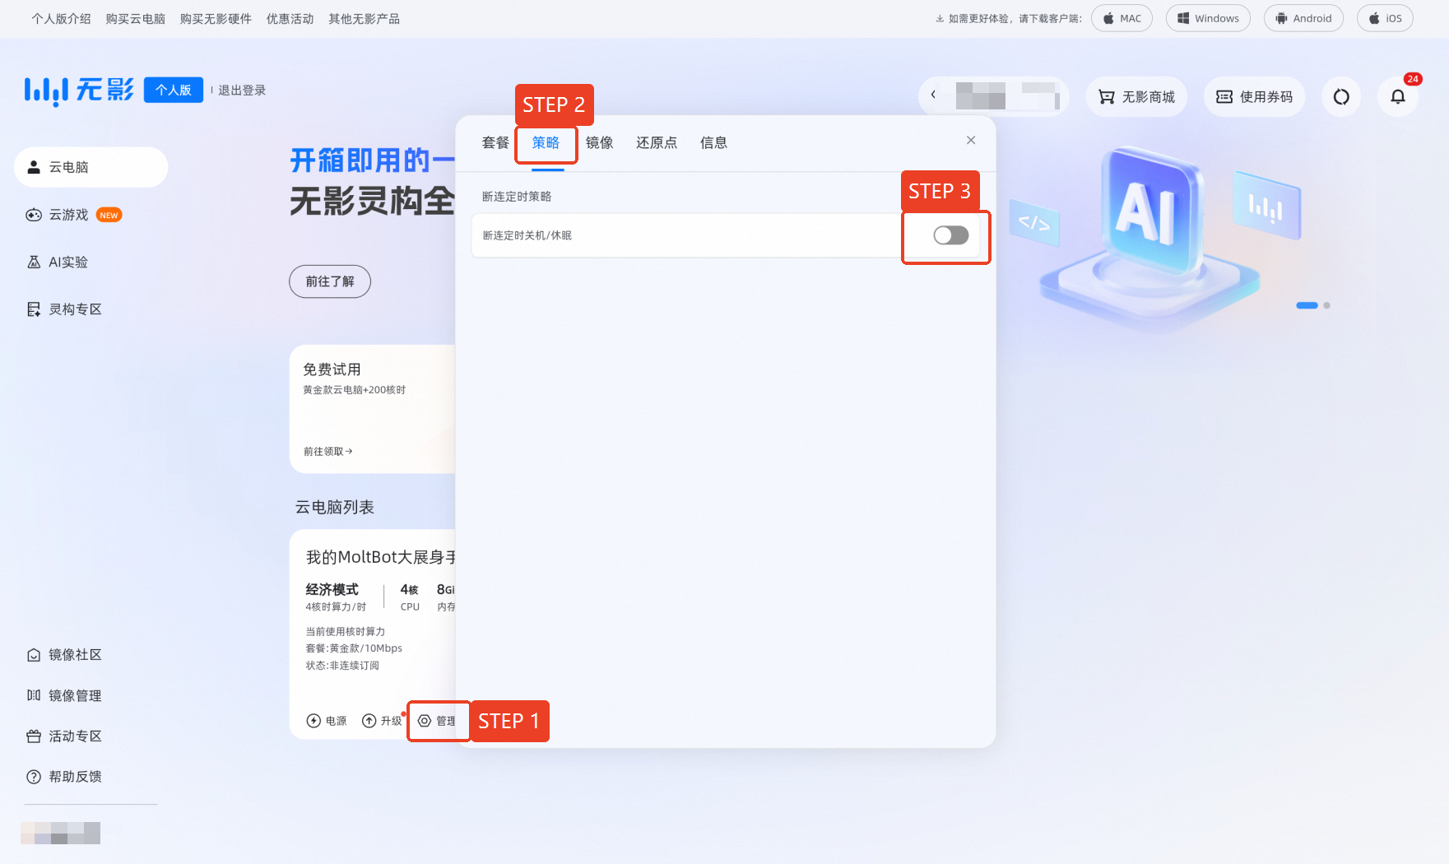This screenshot has width=1449, height=864.
Task: Open 镜像社区 in the sidebar
Action: point(64,655)
